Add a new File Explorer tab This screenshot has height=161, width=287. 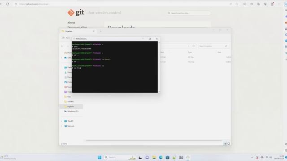[x=100, y=31]
